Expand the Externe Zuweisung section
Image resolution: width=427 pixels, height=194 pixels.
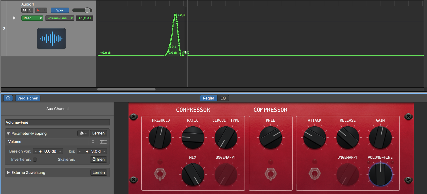[8, 173]
